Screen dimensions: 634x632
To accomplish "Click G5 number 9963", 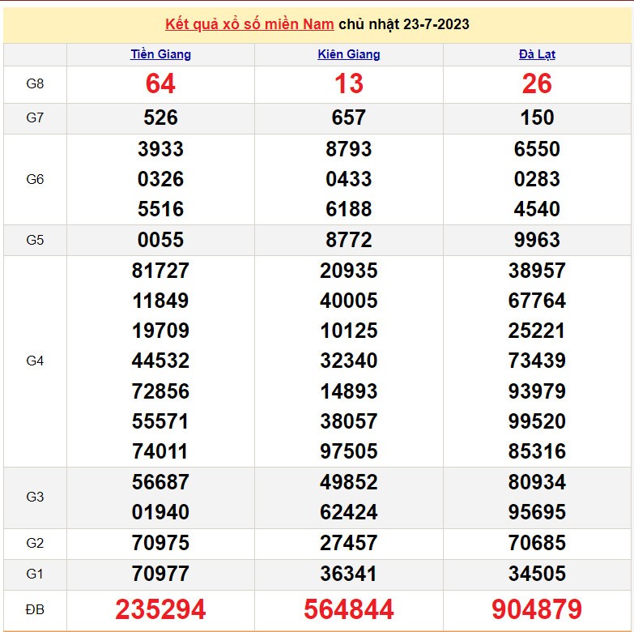I will tap(537, 240).
